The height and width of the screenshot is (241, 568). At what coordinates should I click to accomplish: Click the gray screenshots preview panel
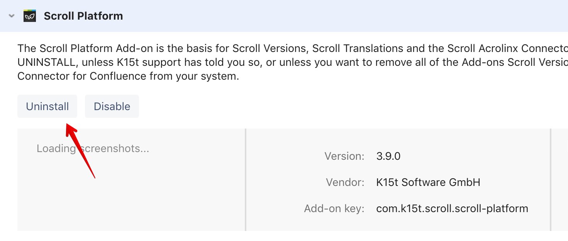pos(131,192)
